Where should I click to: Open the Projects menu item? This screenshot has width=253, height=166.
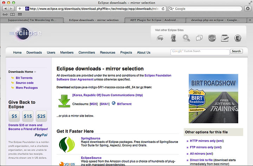(x=126, y=53)
